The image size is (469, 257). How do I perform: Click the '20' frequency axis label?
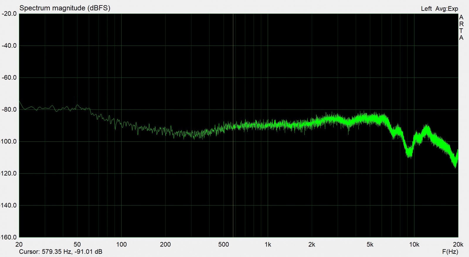tap(19, 244)
